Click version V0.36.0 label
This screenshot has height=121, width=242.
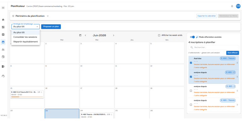point(4,115)
